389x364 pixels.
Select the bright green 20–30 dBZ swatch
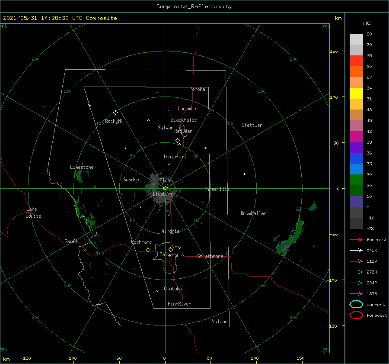click(x=356, y=180)
